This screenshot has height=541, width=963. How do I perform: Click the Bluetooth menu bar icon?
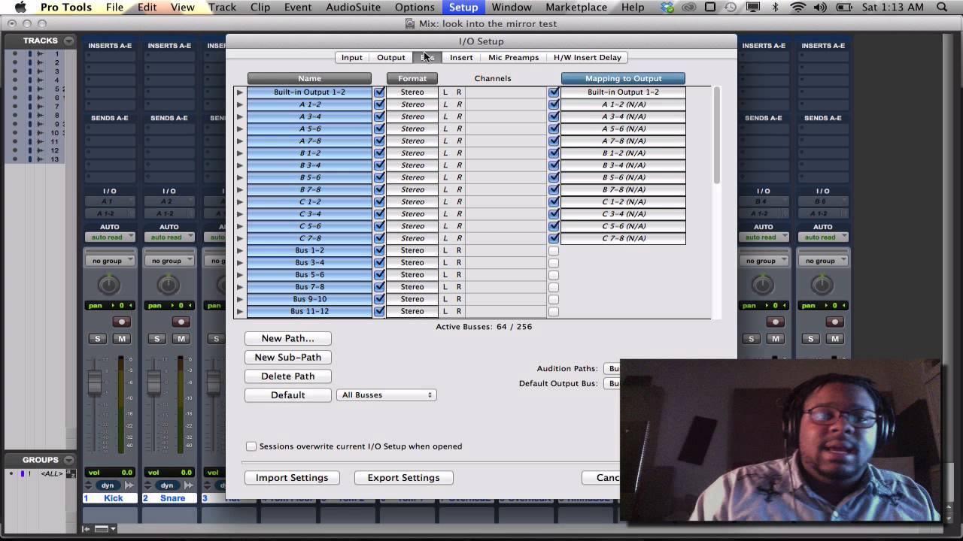[x=776, y=8]
